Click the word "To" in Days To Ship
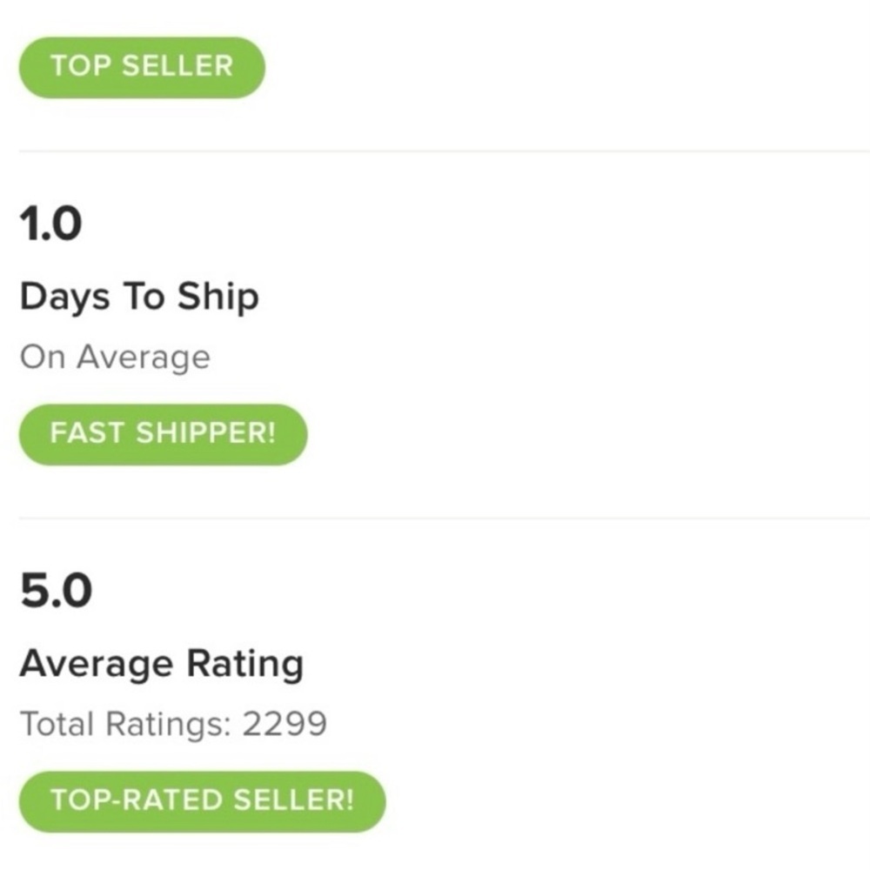 (x=144, y=298)
